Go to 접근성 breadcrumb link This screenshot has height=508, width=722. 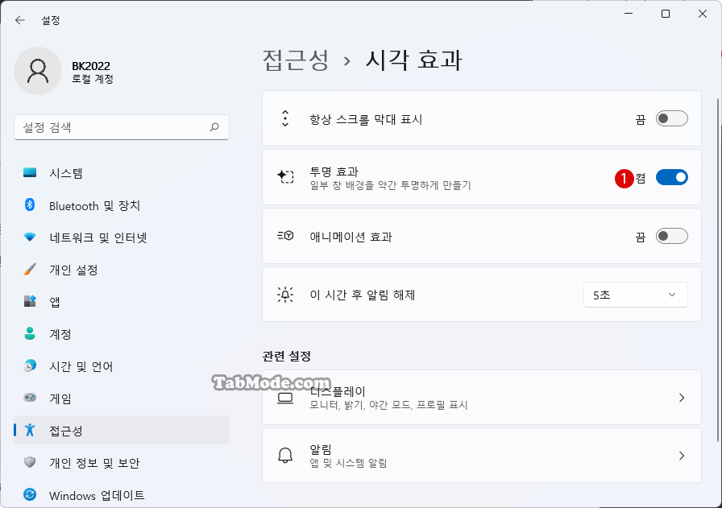[x=296, y=60]
